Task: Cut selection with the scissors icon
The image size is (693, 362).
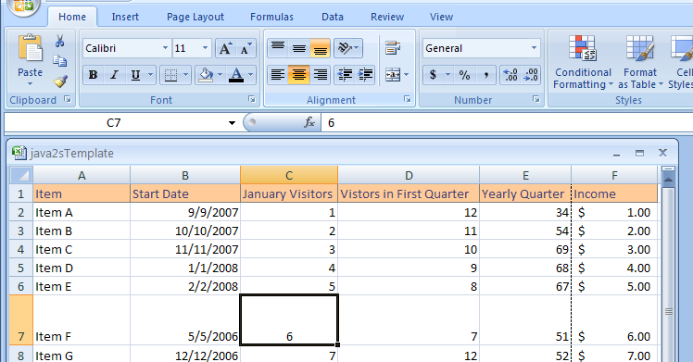Action: [x=59, y=41]
